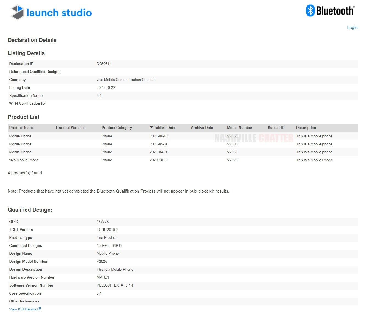
Task: Click the Product Category column header
Action: pyautogui.click(x=117, y=128)
